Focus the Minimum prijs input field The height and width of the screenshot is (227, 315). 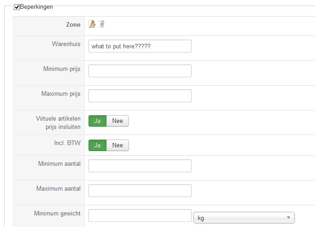pos(140,71)
